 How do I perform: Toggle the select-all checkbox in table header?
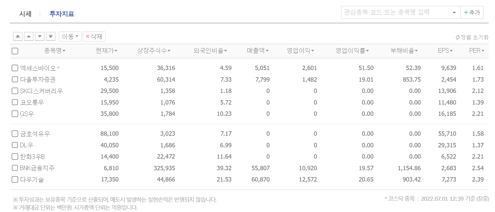coord(15,51)
